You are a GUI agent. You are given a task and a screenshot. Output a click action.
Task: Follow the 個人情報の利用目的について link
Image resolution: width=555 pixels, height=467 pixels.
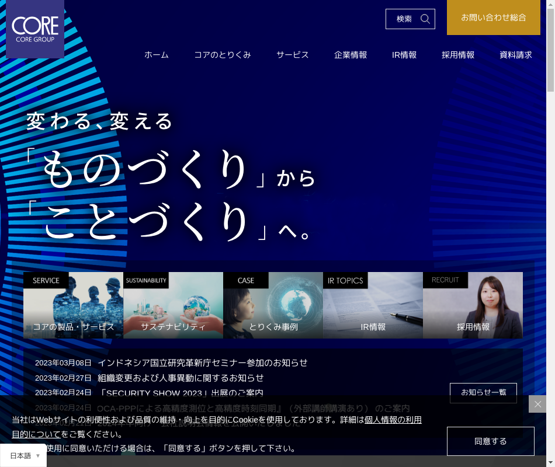pos(393,420)
